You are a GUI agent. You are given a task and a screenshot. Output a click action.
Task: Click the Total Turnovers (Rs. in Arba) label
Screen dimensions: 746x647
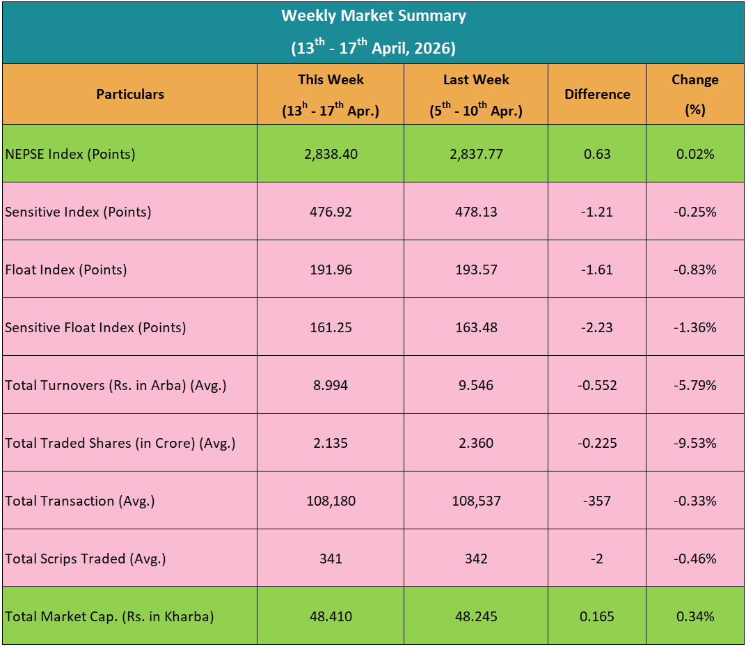pos(116,385)
